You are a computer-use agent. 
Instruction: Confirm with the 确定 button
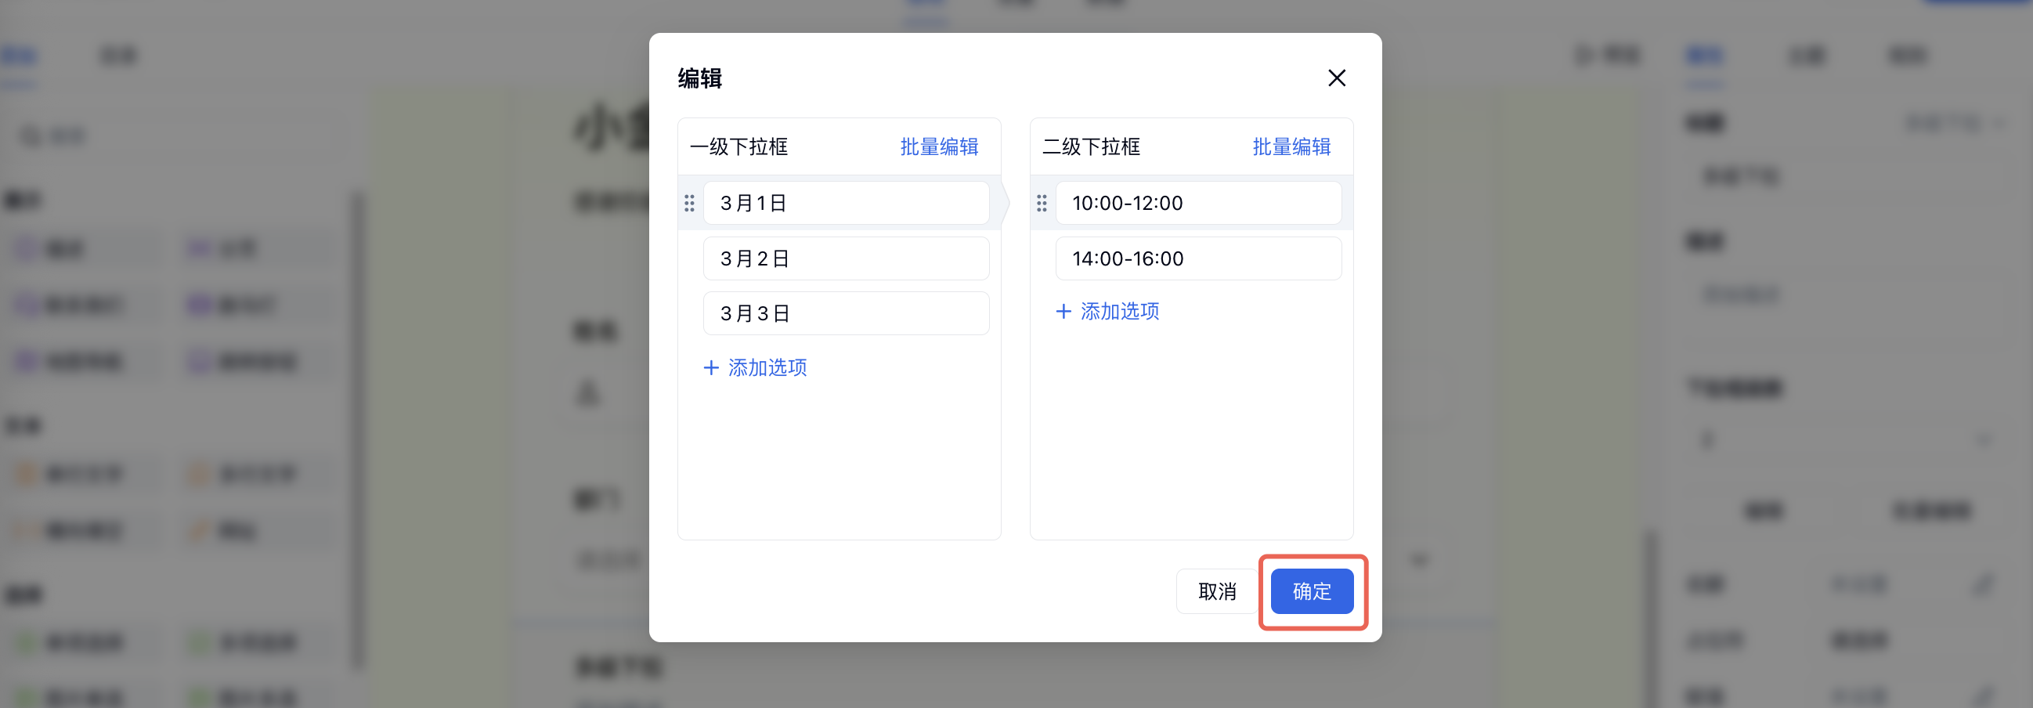[x=1312, y=591]
